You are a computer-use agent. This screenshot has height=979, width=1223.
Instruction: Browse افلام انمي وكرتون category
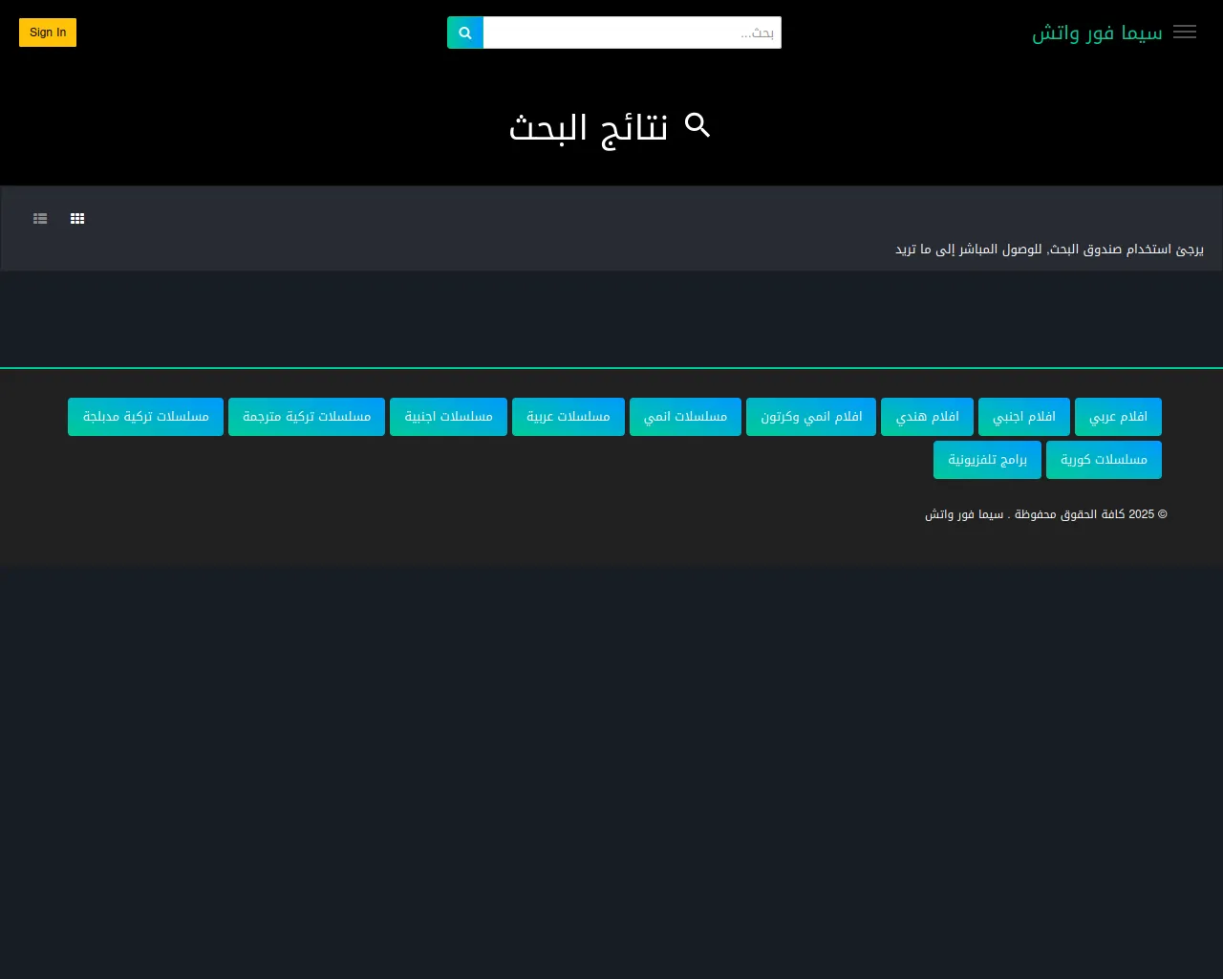[811, 417]
